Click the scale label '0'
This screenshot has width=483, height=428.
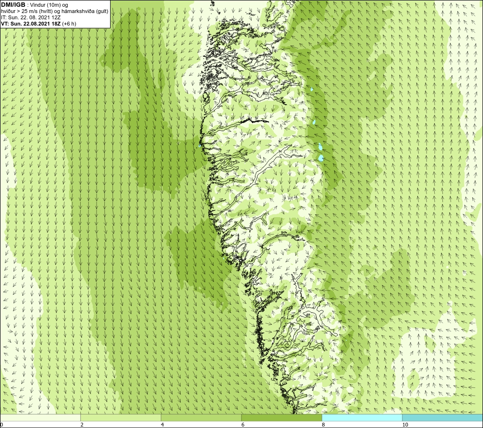(2, 425)
